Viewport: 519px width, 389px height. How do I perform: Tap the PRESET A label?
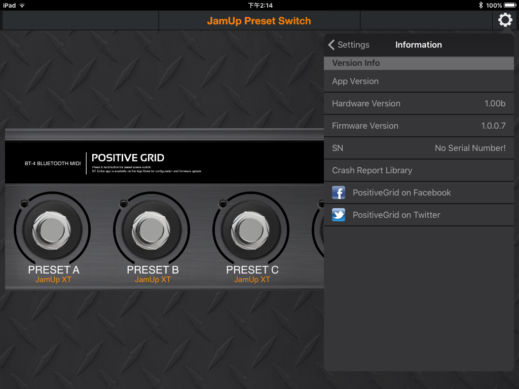(x=54, y=269)
